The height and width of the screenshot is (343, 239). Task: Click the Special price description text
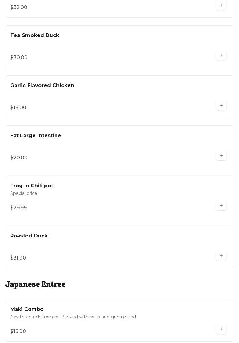[x=24, y=194]
